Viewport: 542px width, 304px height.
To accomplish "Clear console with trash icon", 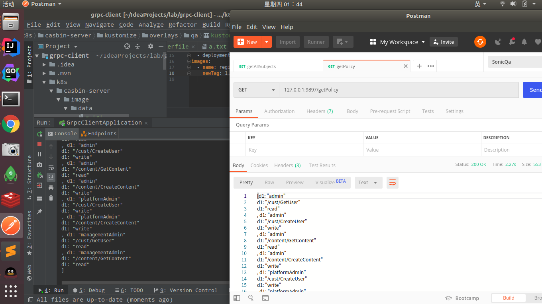I will (51, 198).
